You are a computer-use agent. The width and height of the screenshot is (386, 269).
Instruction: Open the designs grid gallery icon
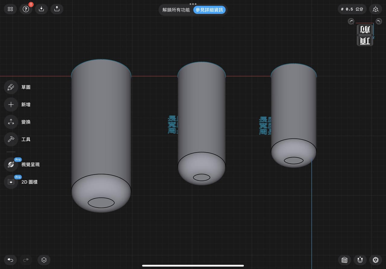click(x=11, y=9)
